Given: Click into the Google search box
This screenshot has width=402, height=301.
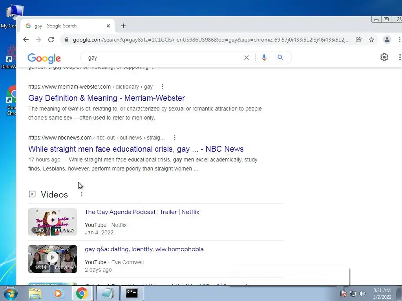Looking at the screenshot, I should [164, 58].
